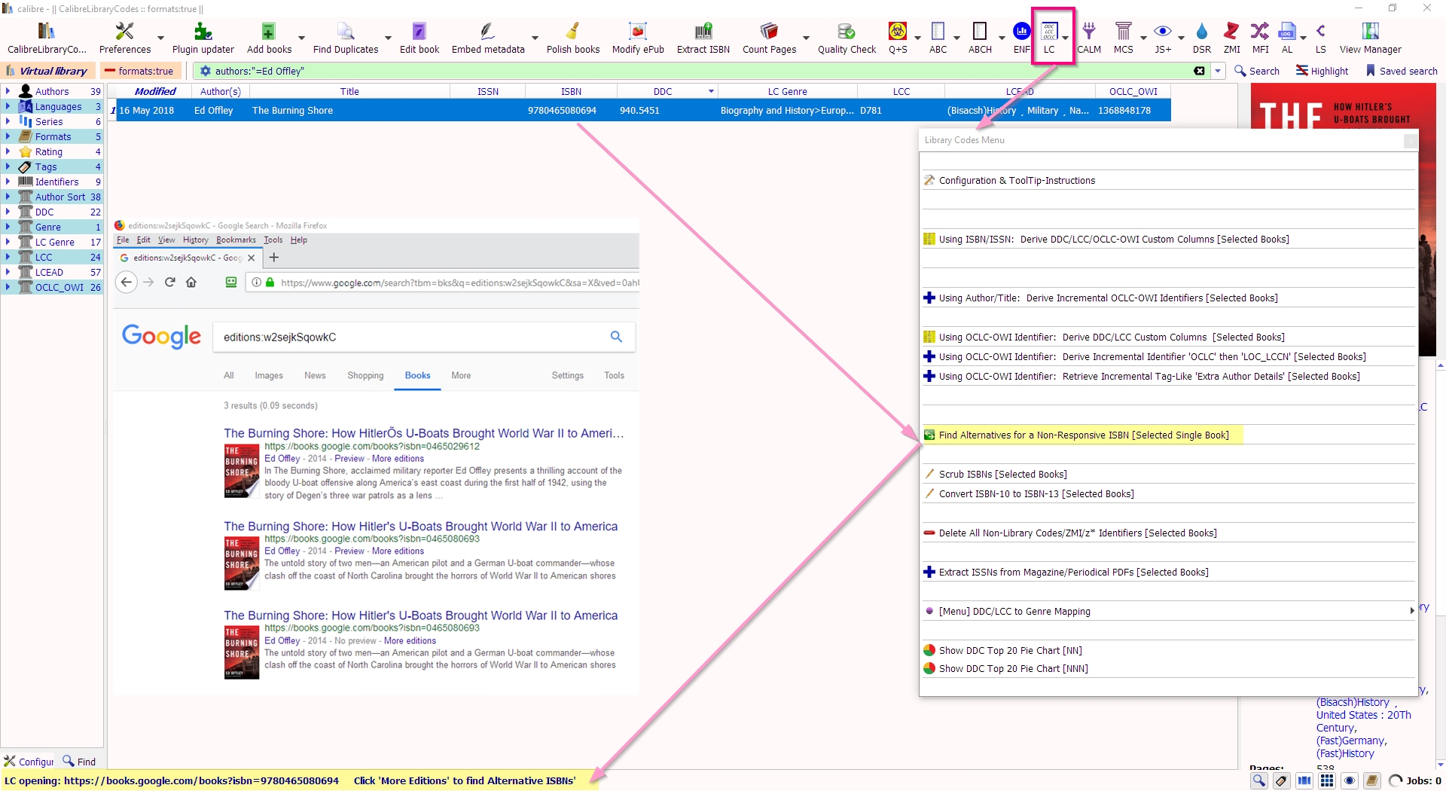Click first 'More editions' link in Firefox

(x=398, y=459)
